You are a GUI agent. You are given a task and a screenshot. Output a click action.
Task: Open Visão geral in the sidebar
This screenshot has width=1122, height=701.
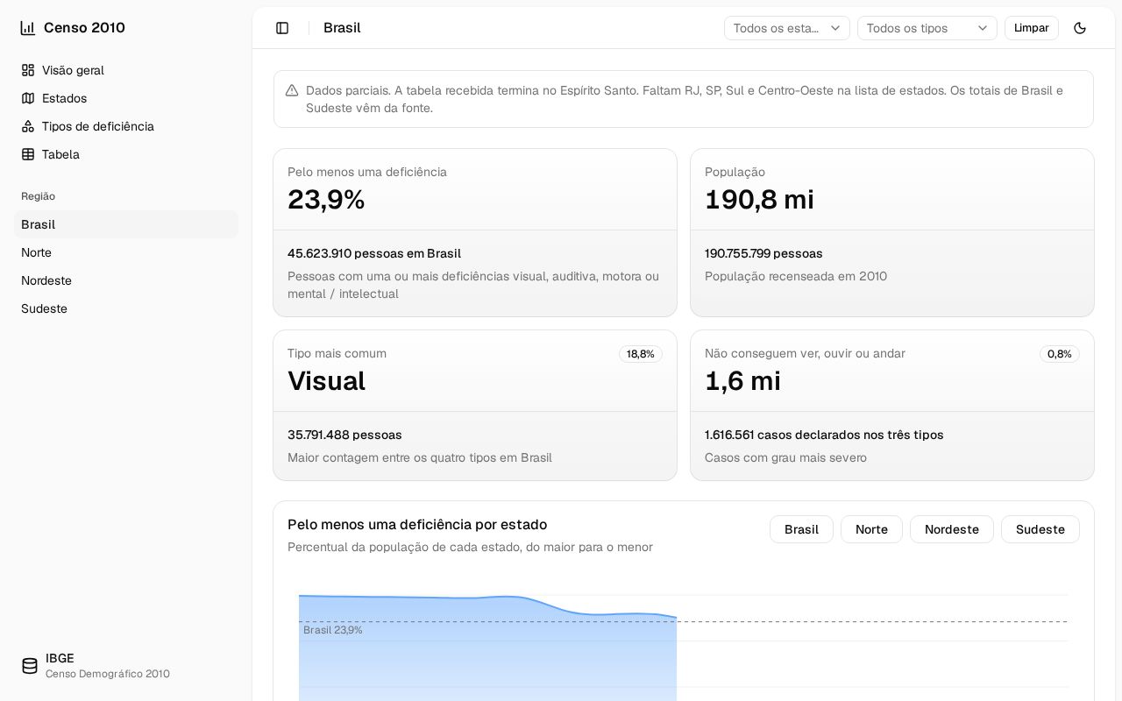pyautogui.click(x=126, y=70)
